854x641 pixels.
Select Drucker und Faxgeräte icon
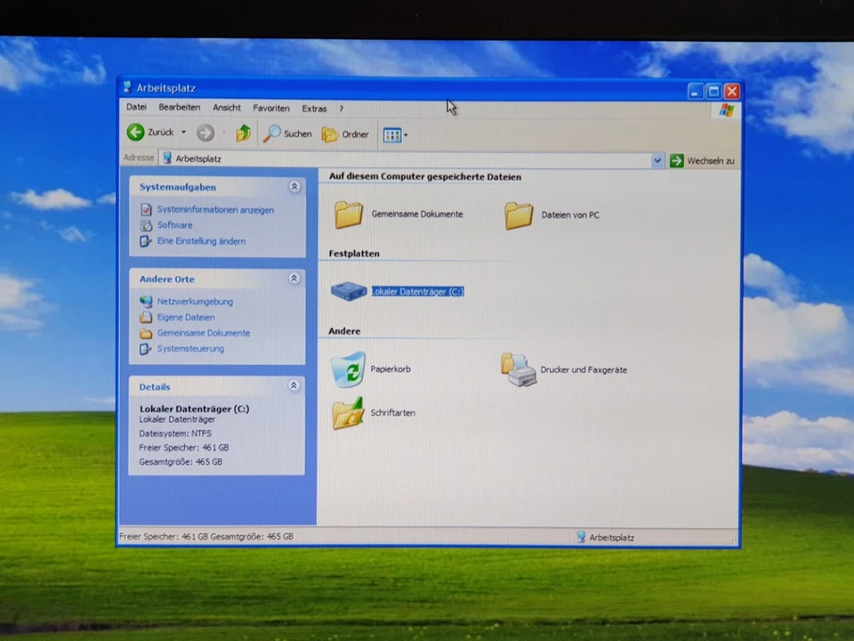pos(519,369)
